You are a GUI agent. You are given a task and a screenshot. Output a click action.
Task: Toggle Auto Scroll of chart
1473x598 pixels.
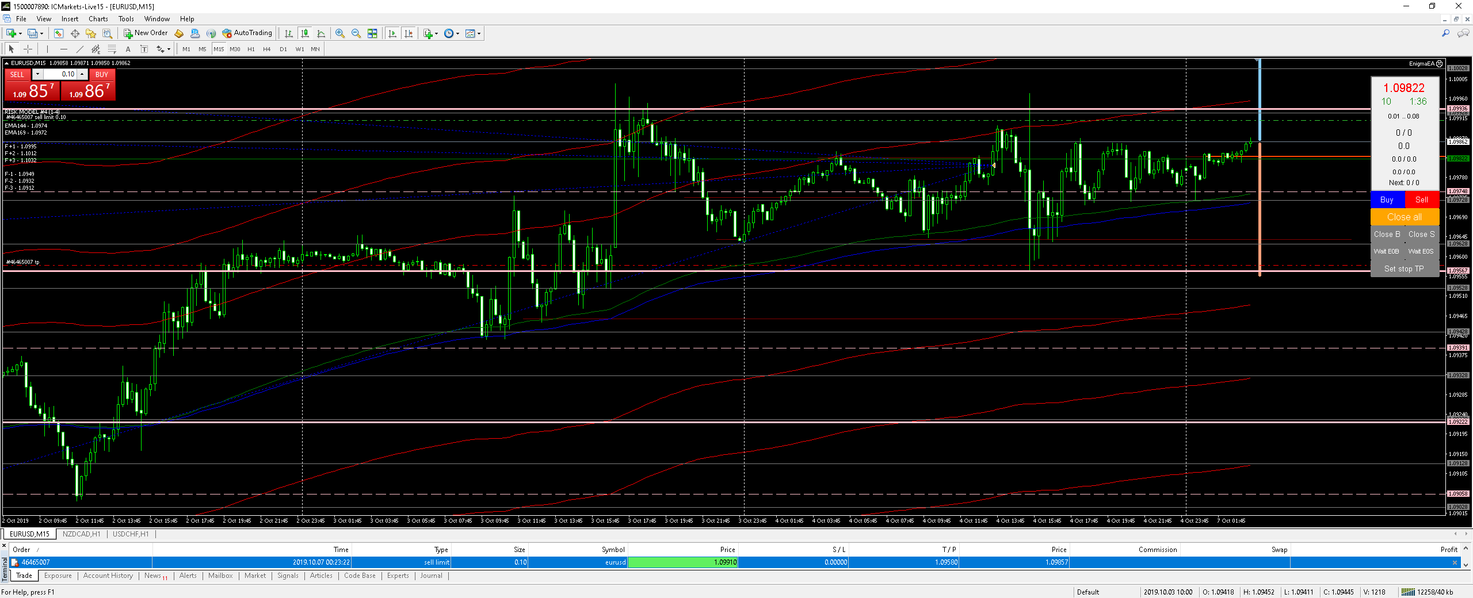(392, 33)
